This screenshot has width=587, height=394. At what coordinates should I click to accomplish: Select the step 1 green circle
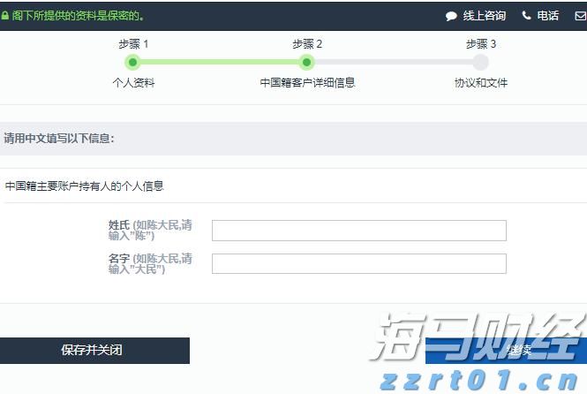pos(133,62)
